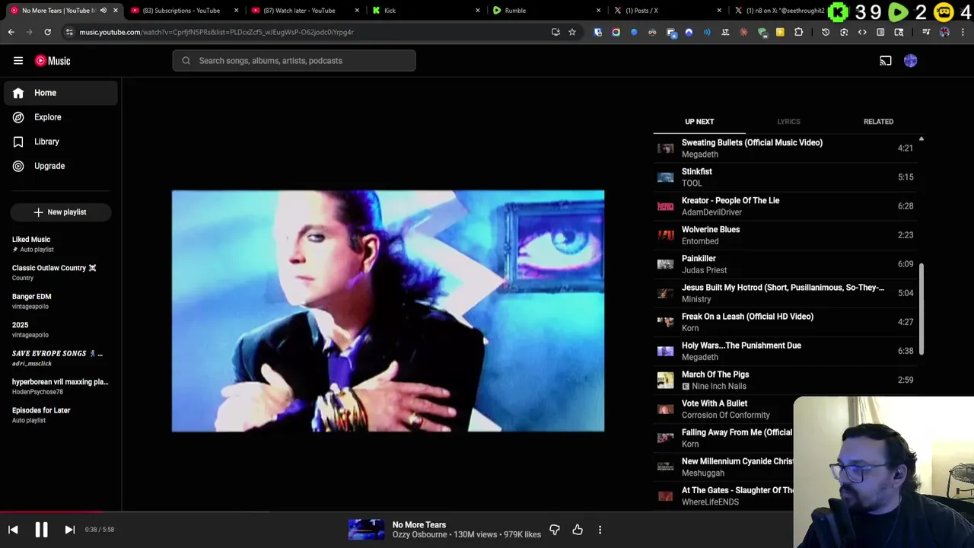The height and width of the screenshot is (548, 974).
Task: Reload the current page
Action: [47, 32]
